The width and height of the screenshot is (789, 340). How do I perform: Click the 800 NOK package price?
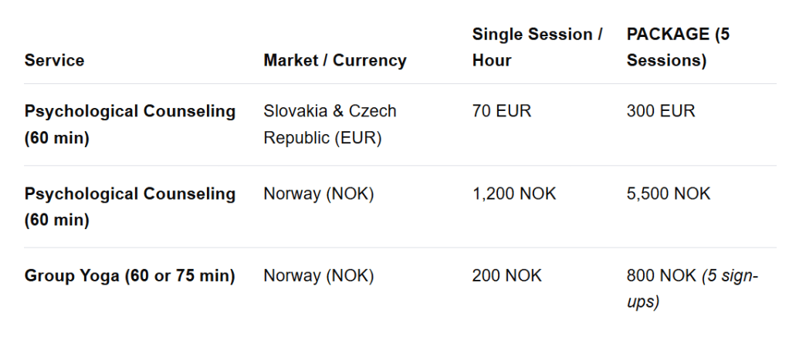coord(662,276)
